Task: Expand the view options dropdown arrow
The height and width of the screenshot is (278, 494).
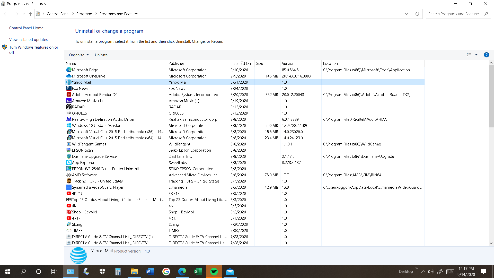Action: (x=476, y=55)
